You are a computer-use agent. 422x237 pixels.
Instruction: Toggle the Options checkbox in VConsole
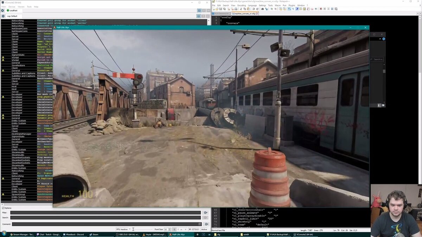[3, 208]
